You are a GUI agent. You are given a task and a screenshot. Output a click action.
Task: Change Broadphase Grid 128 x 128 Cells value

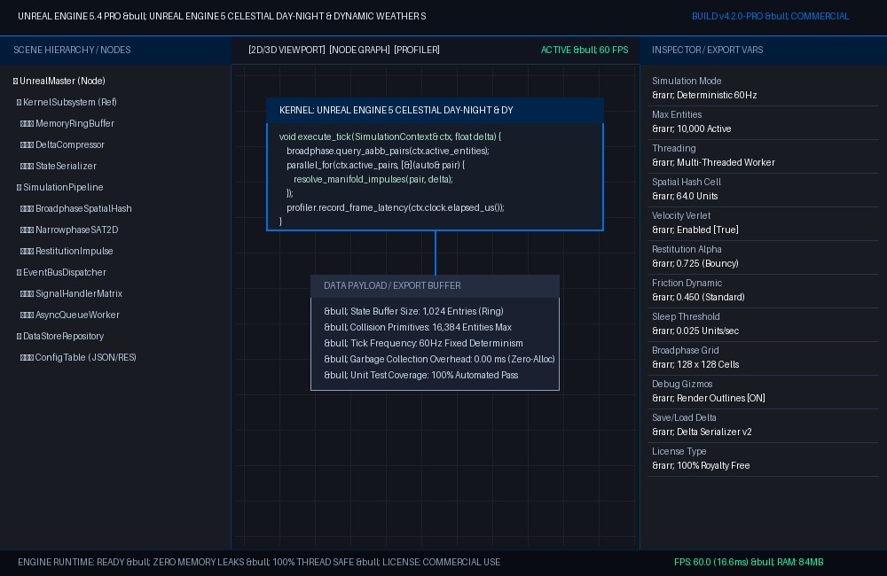tap(695, 364)
